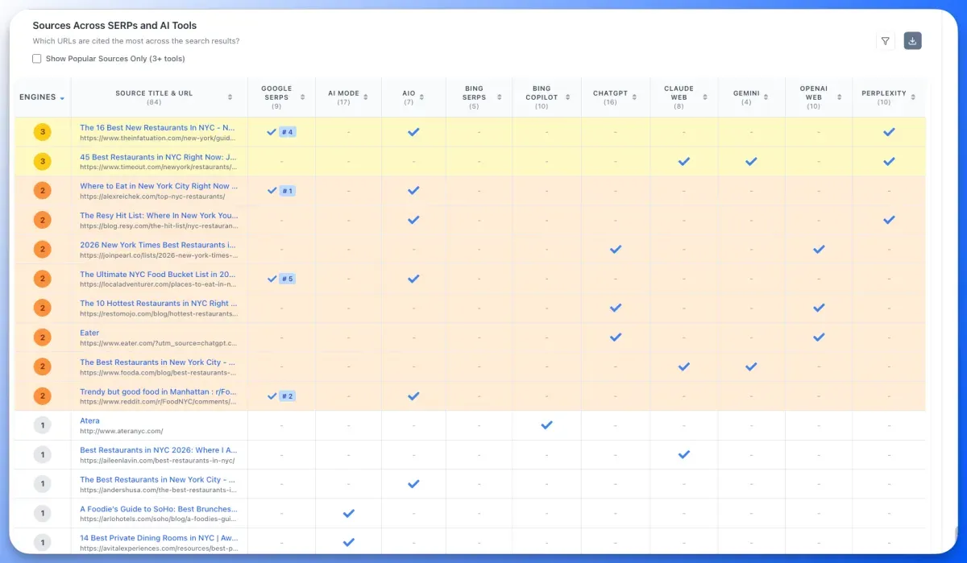Open the Eater source link
This screenshot has height=563, width=967.
tap(89, 333)
